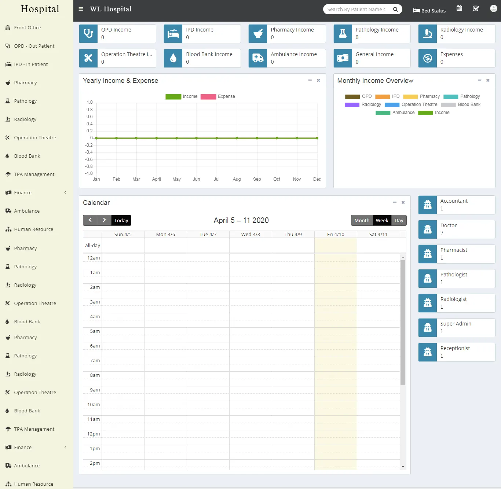
Task: Toggle the Expense series in yearly chart legend
Action: click(218, 96)
